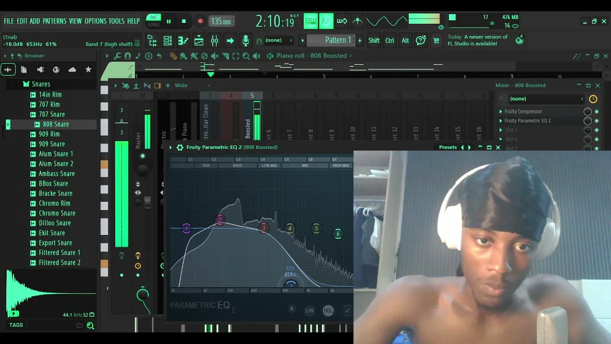
Task: Show browser starred favorites icon
Action: point(88,70)
